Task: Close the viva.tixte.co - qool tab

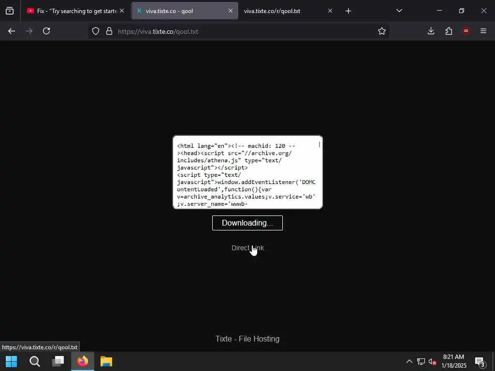Action: point(231,11)
